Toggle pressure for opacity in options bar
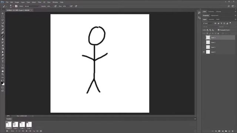237x133 pixels. tap(56, 6)
